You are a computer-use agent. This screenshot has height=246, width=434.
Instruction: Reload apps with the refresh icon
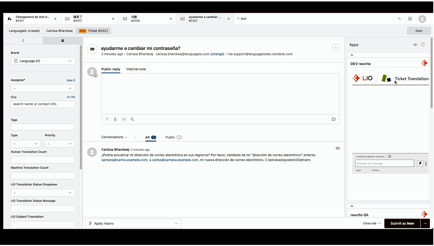point(423,45)
